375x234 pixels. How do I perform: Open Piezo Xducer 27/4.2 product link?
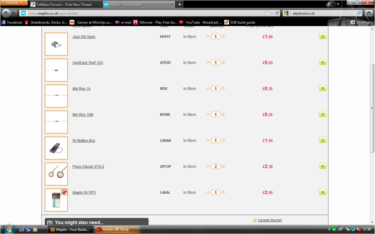(88, 166)
